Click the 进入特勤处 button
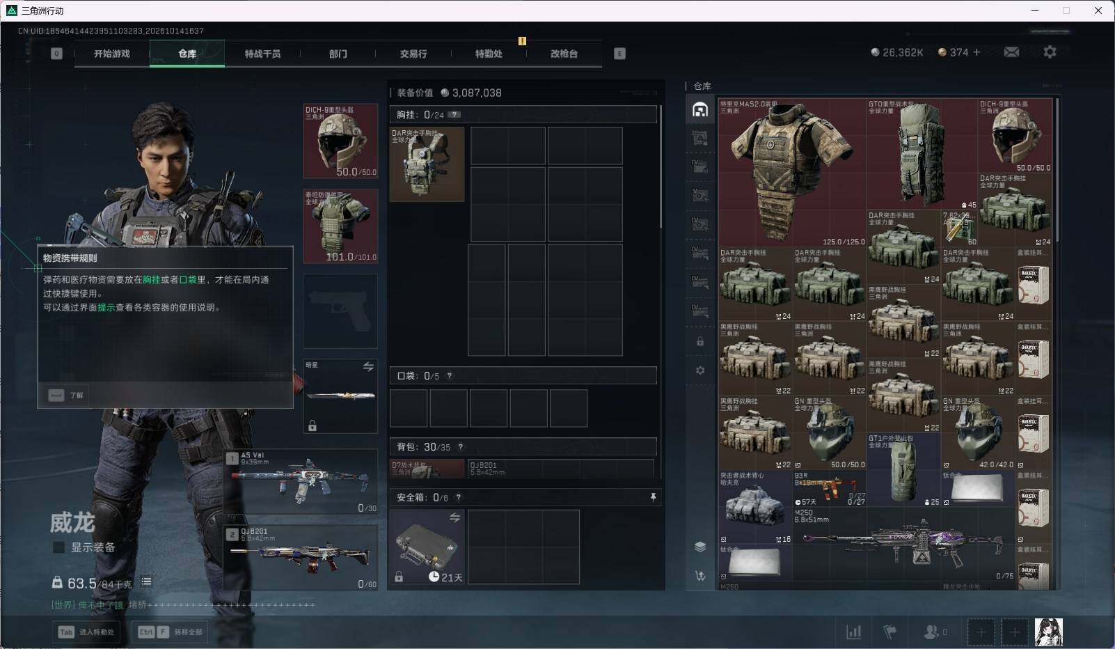The height and width of the screenshot is (649, 1115). click(x=86, y=632)
